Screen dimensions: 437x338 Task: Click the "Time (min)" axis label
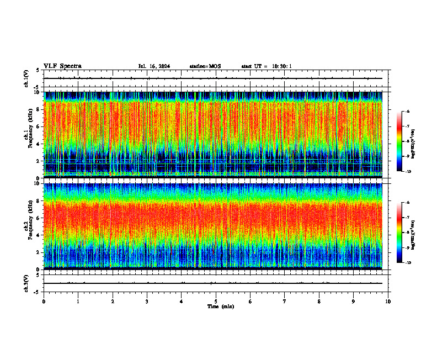[221, 307]
